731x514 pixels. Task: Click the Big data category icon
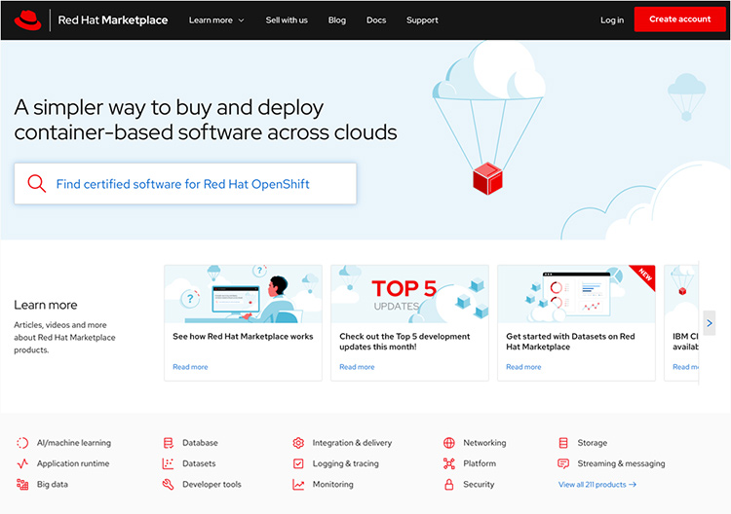[x=22, y=484]
